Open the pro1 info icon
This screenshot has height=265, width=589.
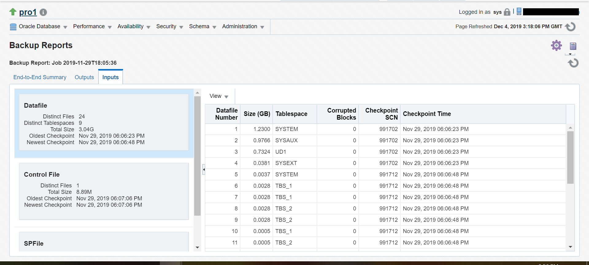click(43, 12)
